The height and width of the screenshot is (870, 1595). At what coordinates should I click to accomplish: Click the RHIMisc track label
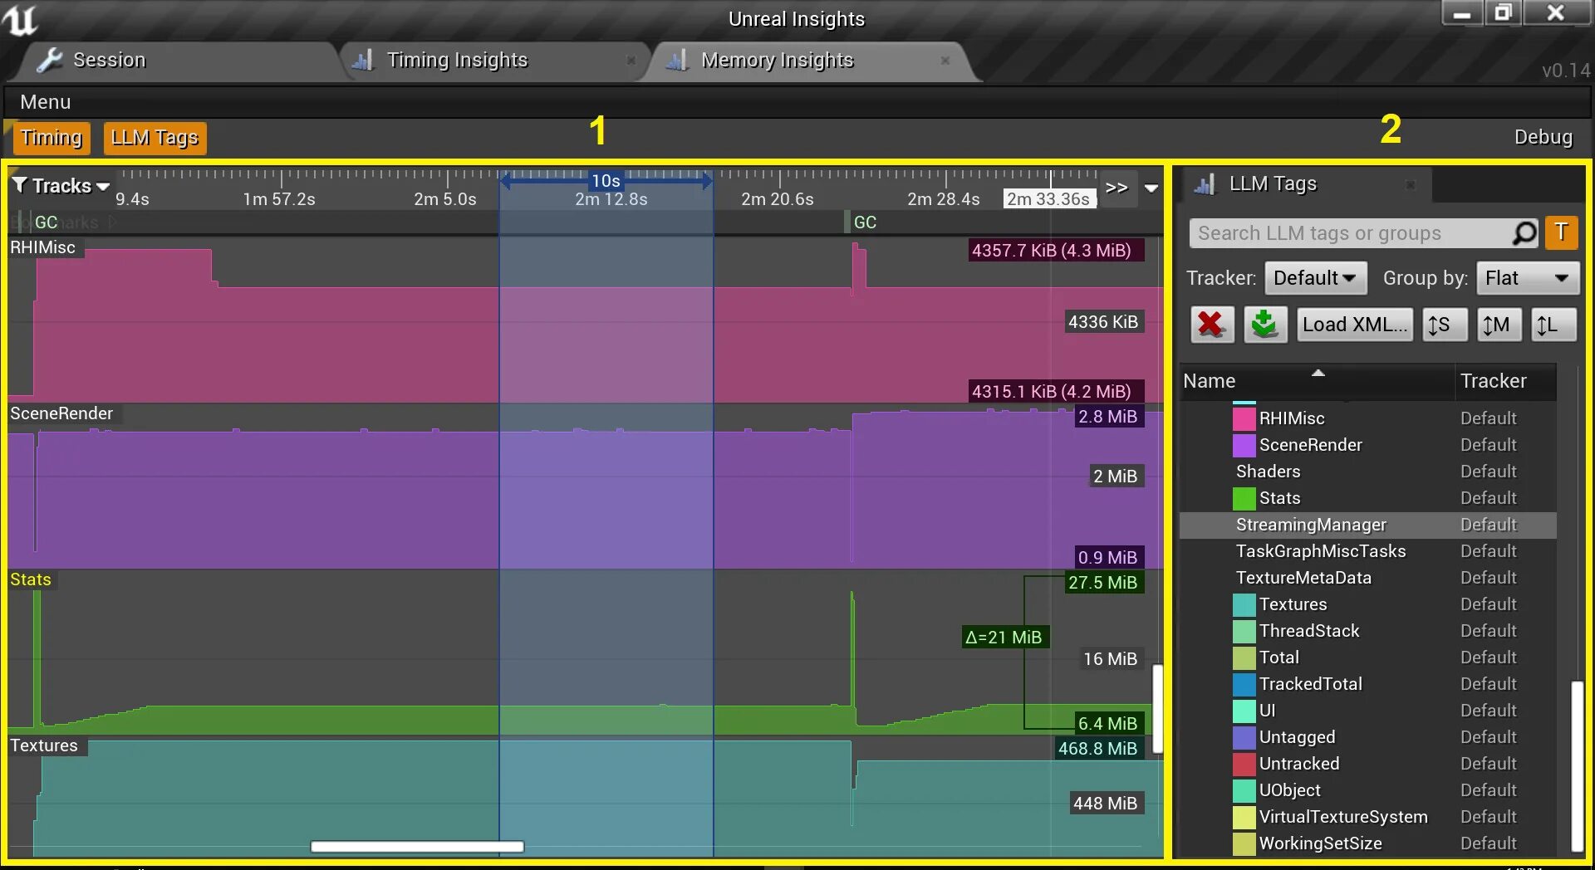click(43, 247)
